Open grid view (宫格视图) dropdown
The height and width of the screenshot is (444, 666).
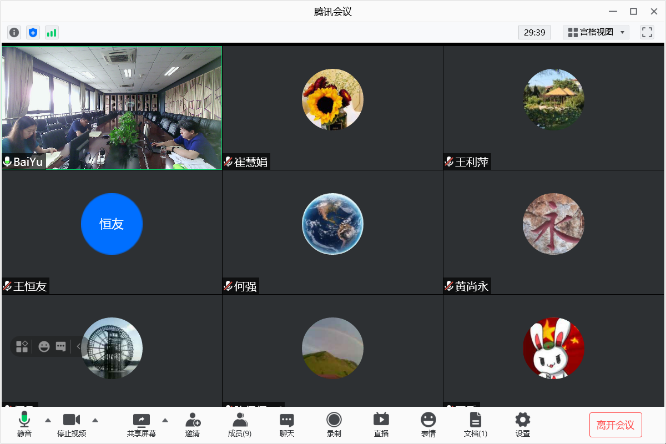[x=596, y=32]
